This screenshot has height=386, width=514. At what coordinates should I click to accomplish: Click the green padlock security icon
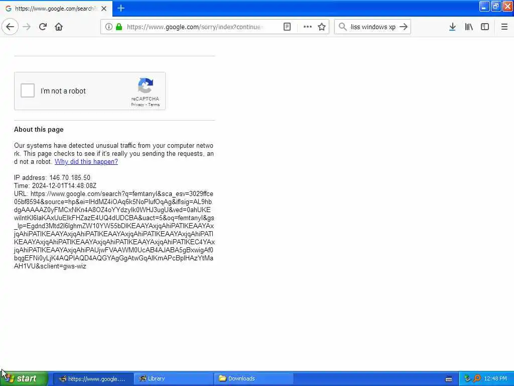(119, 27)
